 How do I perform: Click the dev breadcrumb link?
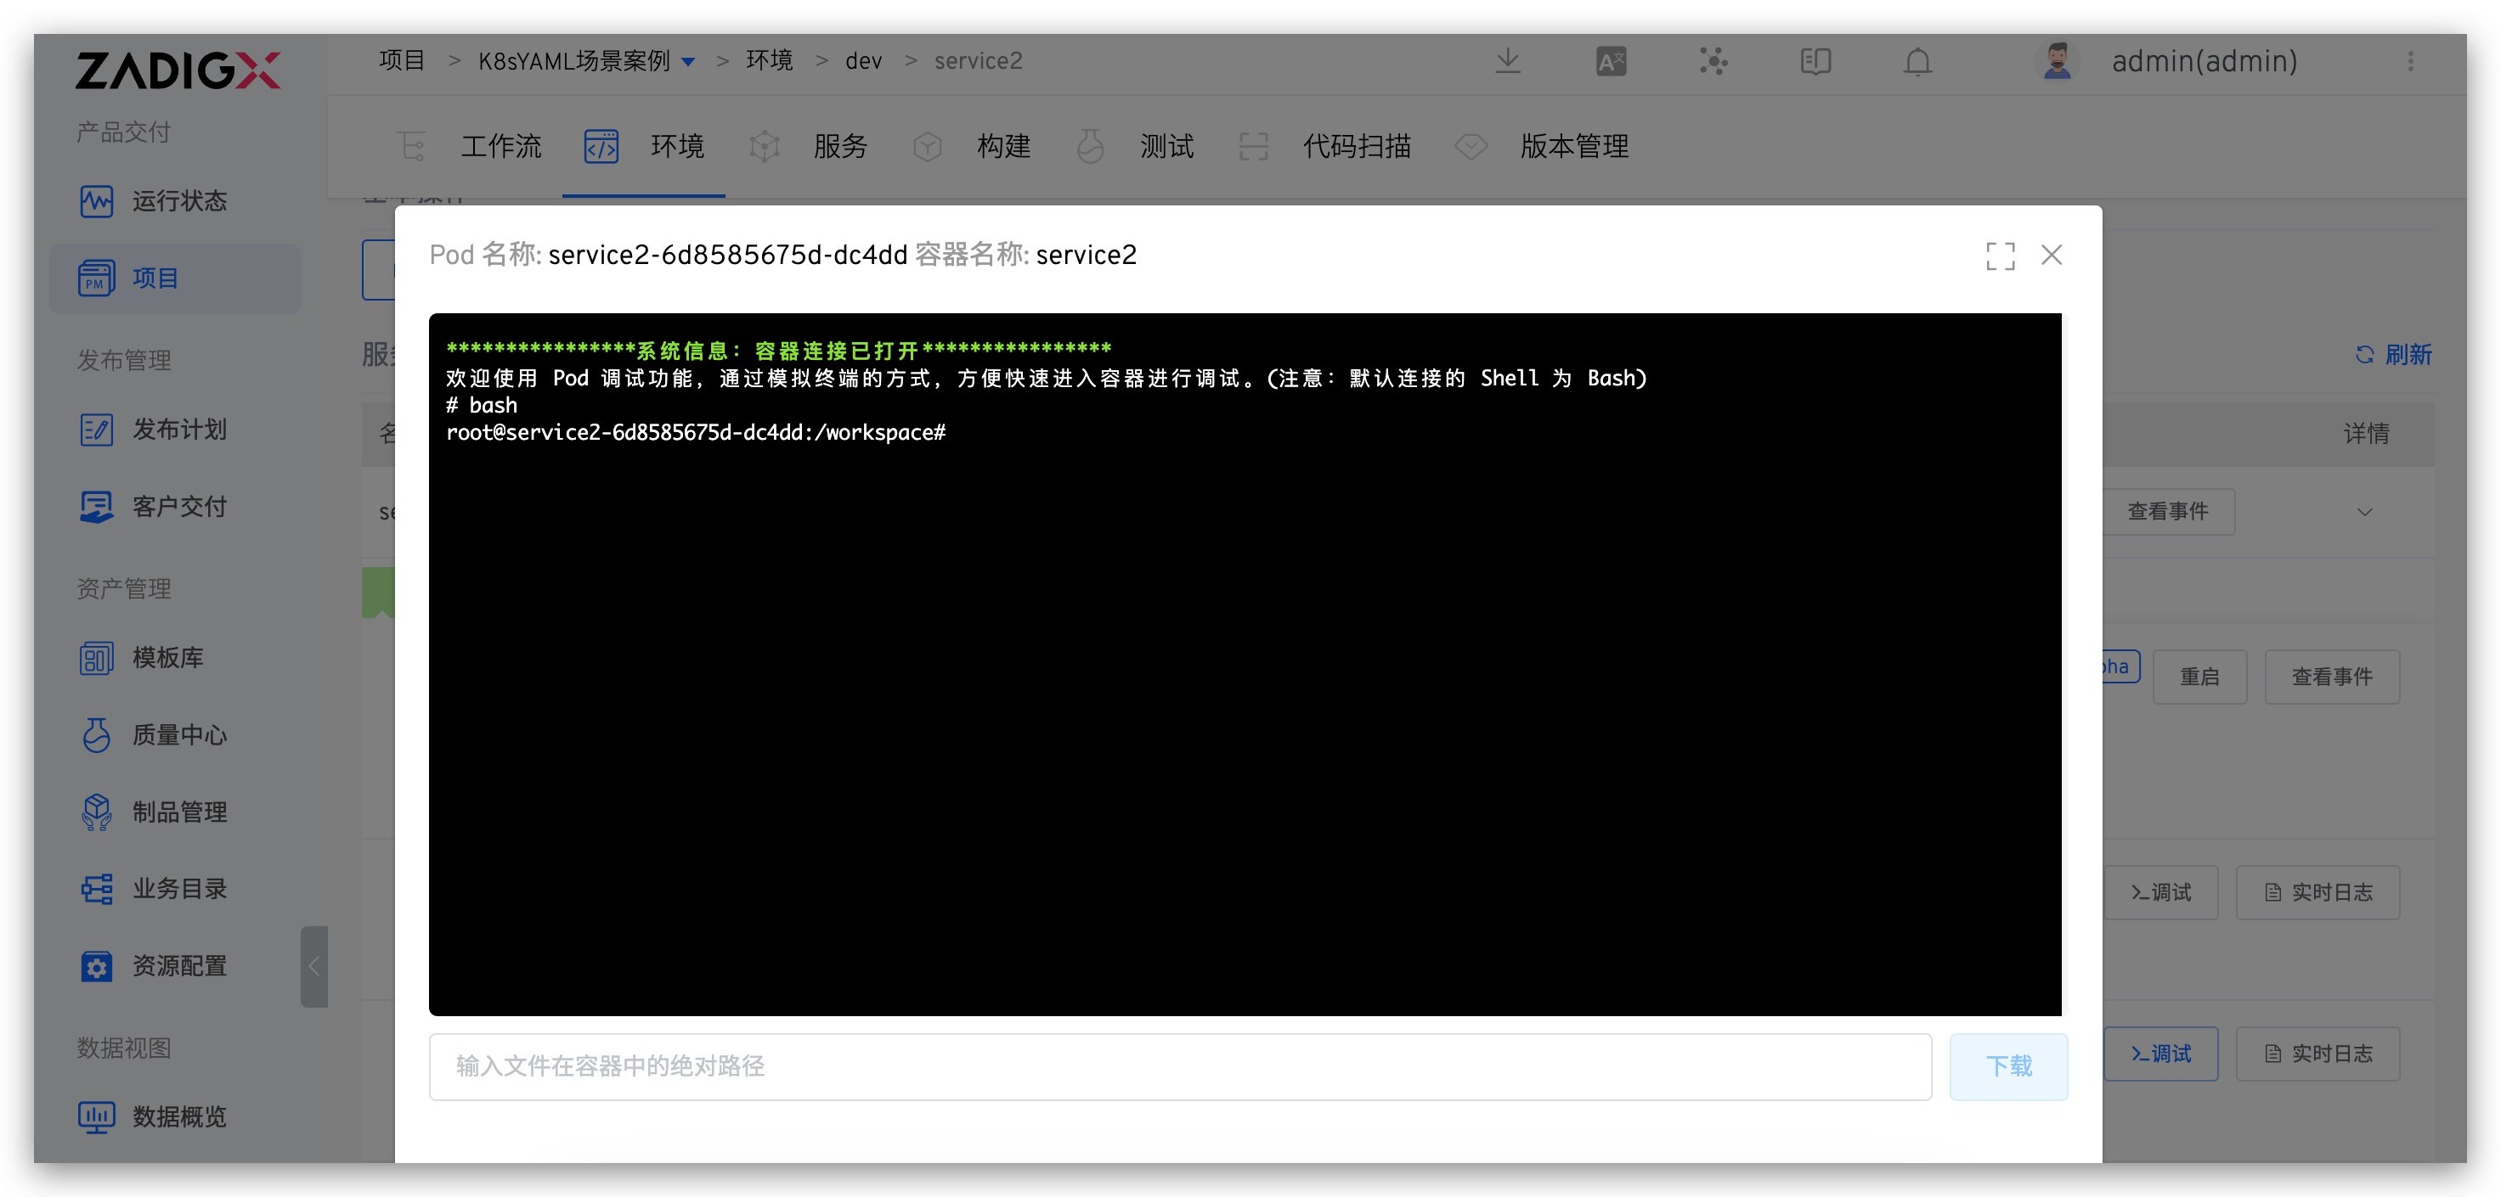pos(863,61)
